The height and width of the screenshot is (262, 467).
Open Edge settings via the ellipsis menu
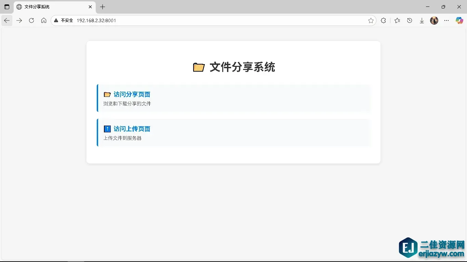tap(446, 20)
